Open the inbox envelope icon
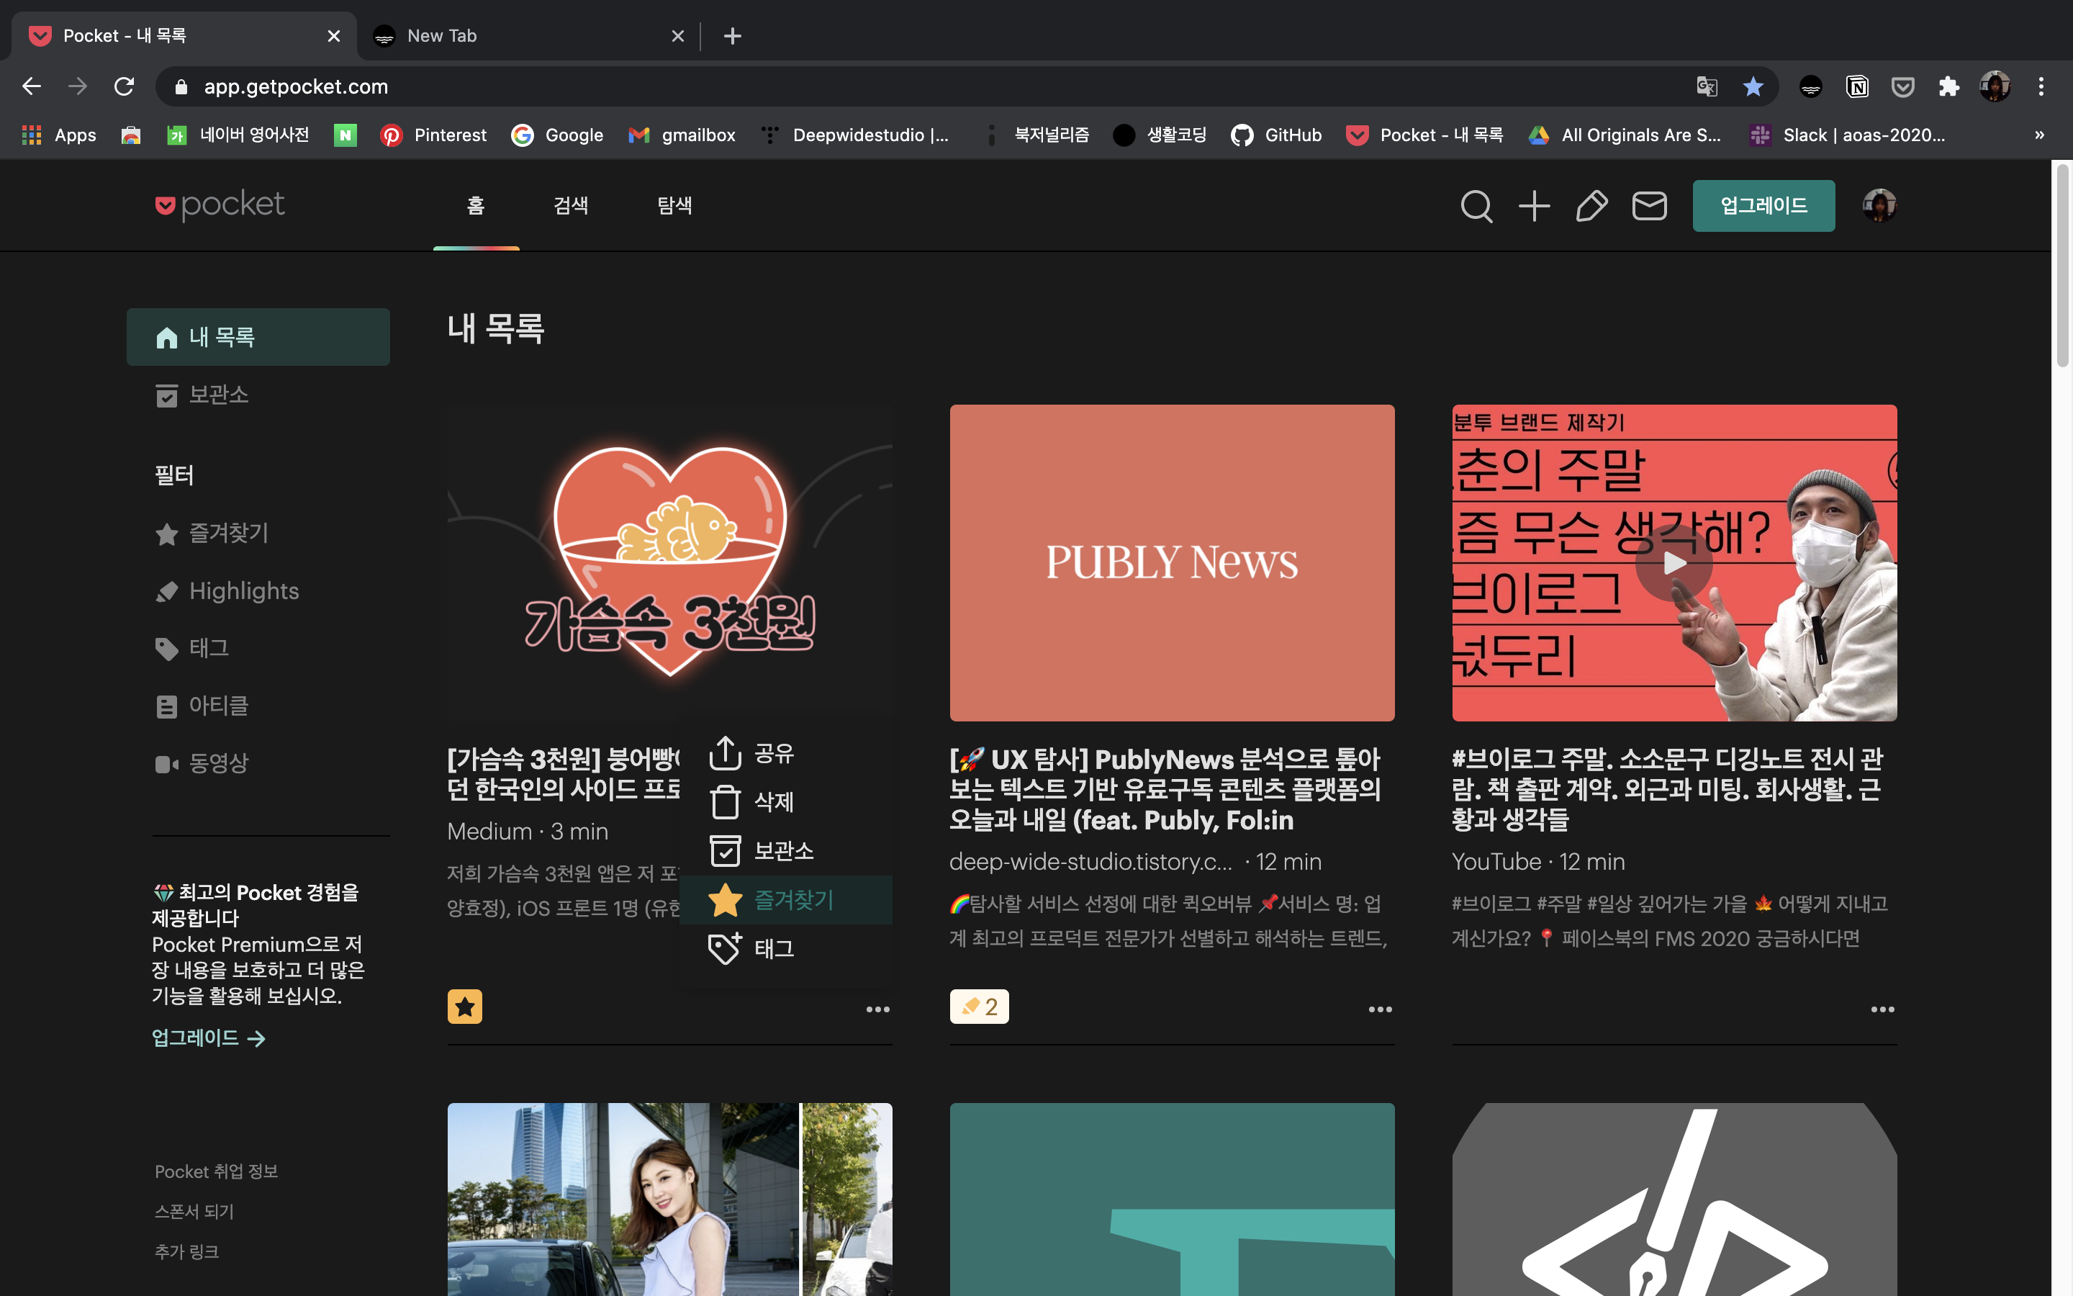2073x1296 pixels. (1649, 206)
